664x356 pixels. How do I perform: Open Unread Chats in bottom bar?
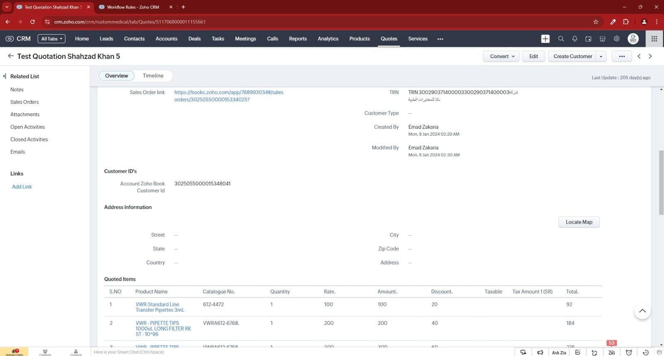[14, 352]
